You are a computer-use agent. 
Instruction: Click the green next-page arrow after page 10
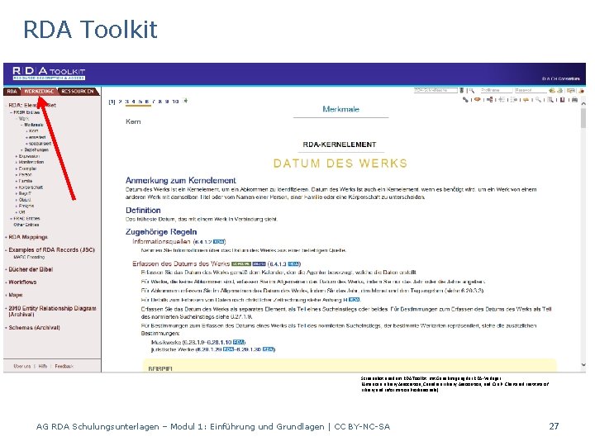click(185, 101)
